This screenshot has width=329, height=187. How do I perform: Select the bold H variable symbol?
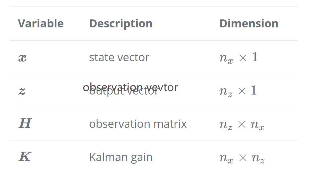click(x=25, y=123)
